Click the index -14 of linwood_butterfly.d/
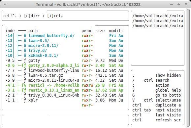 [x=9, y=36]
